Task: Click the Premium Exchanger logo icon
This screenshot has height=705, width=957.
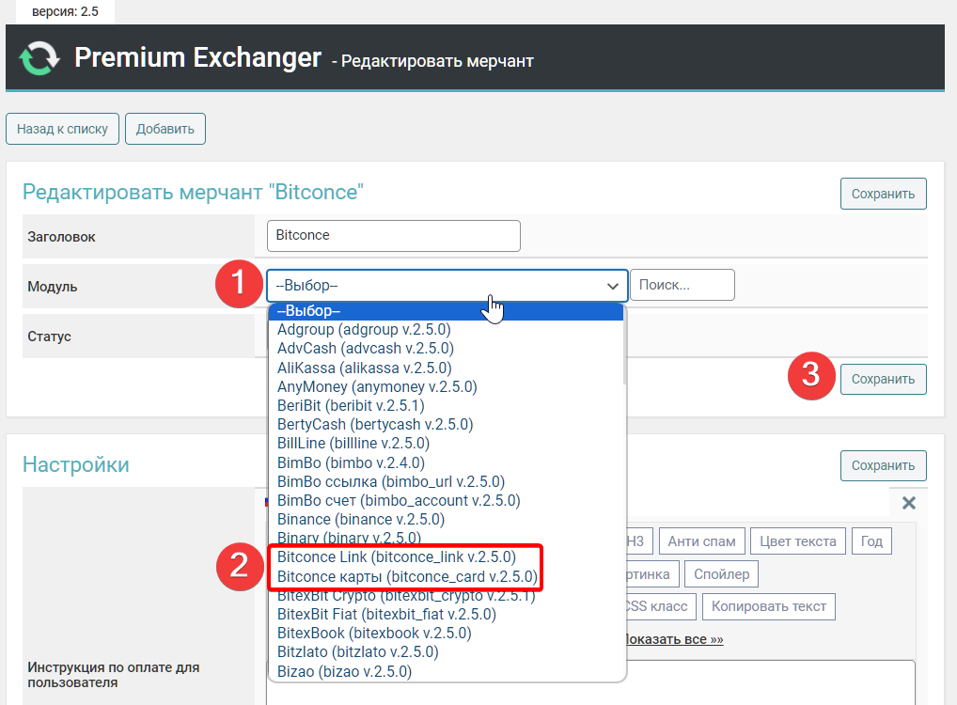Action: click(39, 58)
